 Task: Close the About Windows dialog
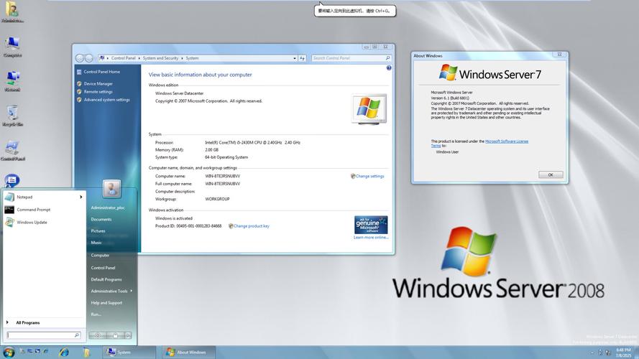point(559,55)
